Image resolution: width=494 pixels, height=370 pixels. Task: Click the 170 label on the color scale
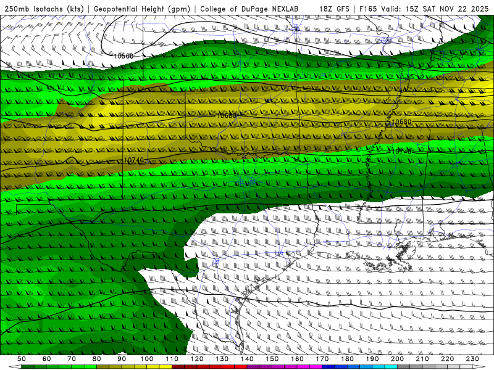point(322,359)
